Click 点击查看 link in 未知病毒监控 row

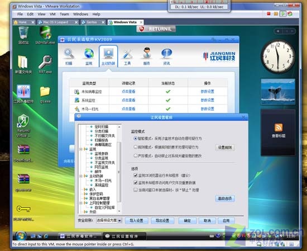(x=128, y=92)
